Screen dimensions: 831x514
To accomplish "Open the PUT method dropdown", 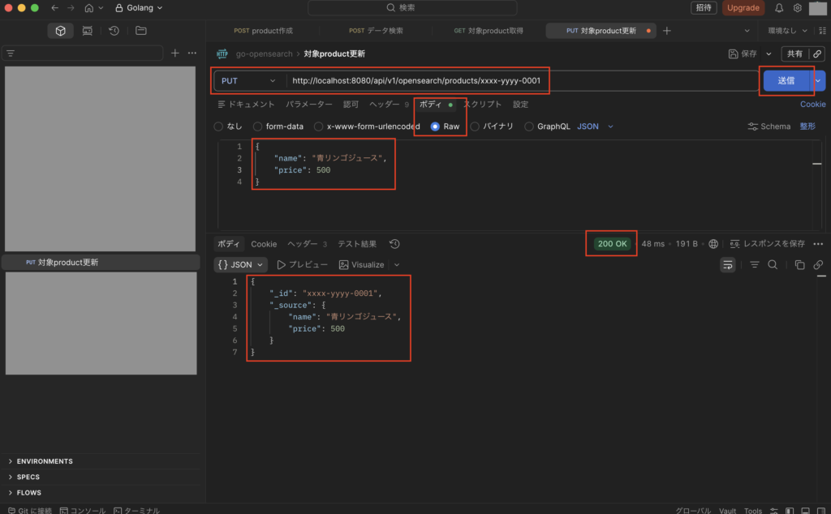I will point(249,81).
